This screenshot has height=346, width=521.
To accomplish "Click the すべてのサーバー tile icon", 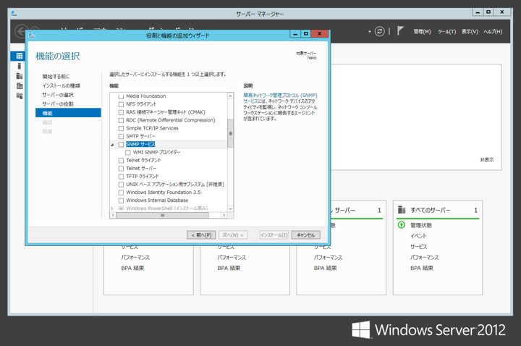I will click(402, 210).
